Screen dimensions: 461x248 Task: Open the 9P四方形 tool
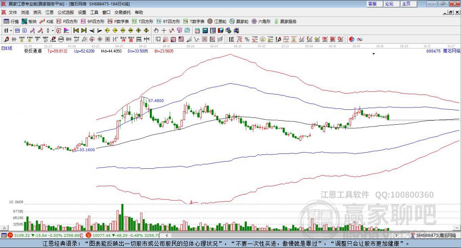tap(93, 22)
